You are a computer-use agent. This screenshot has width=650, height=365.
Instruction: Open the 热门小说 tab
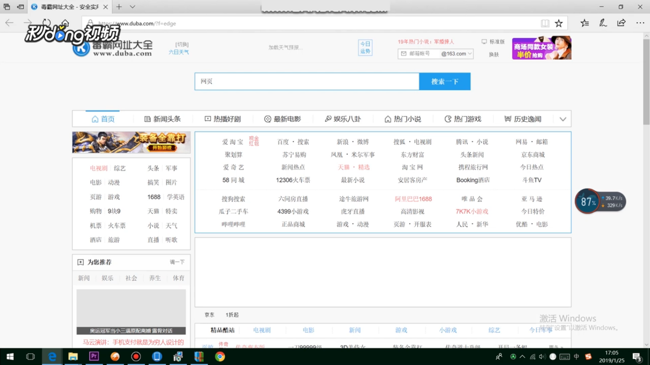click(x=403, y=119)
